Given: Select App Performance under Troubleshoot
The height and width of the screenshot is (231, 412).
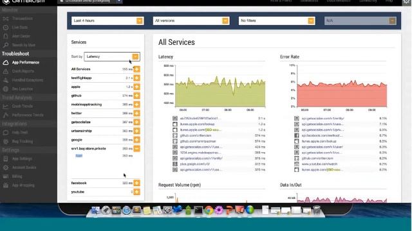Looking at the screenshot, I should pos(26,62).
